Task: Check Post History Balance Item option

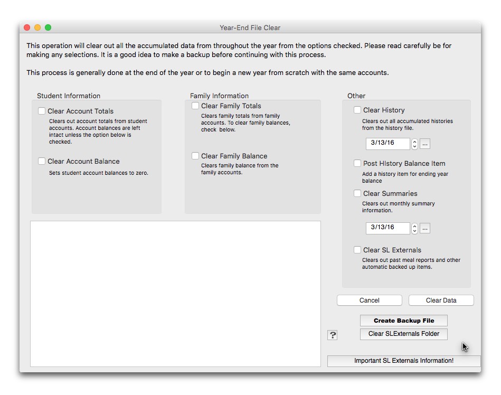Action: (357, 163)
